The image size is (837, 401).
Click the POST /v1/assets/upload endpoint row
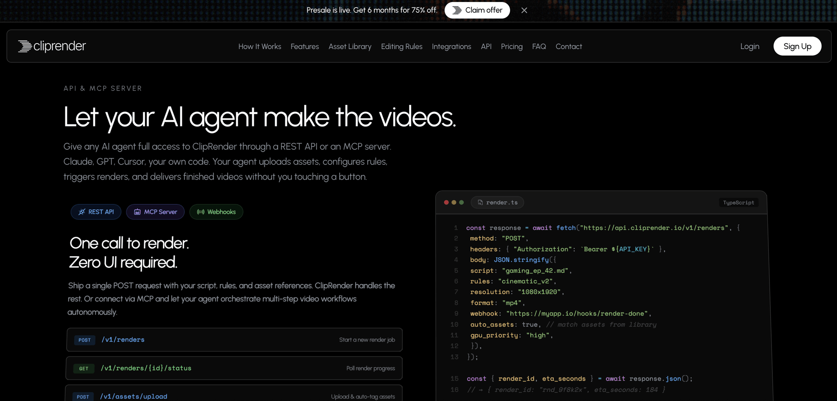pyautogui.click(x=233, y=393)
